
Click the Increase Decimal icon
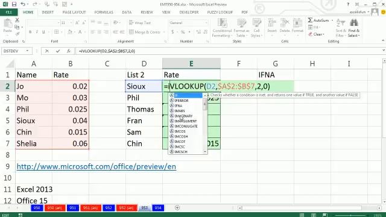(x=198, y=32)
